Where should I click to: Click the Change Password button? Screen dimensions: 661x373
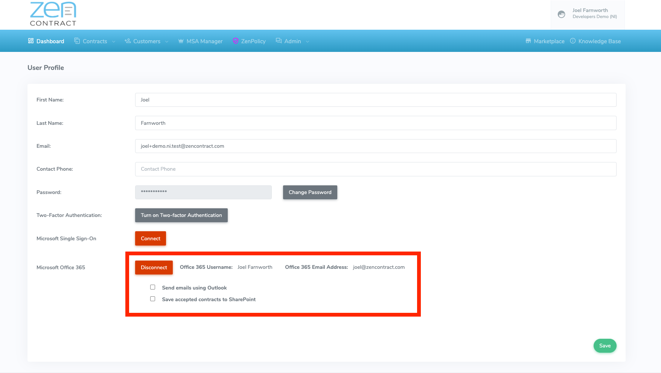pos(310,192)
